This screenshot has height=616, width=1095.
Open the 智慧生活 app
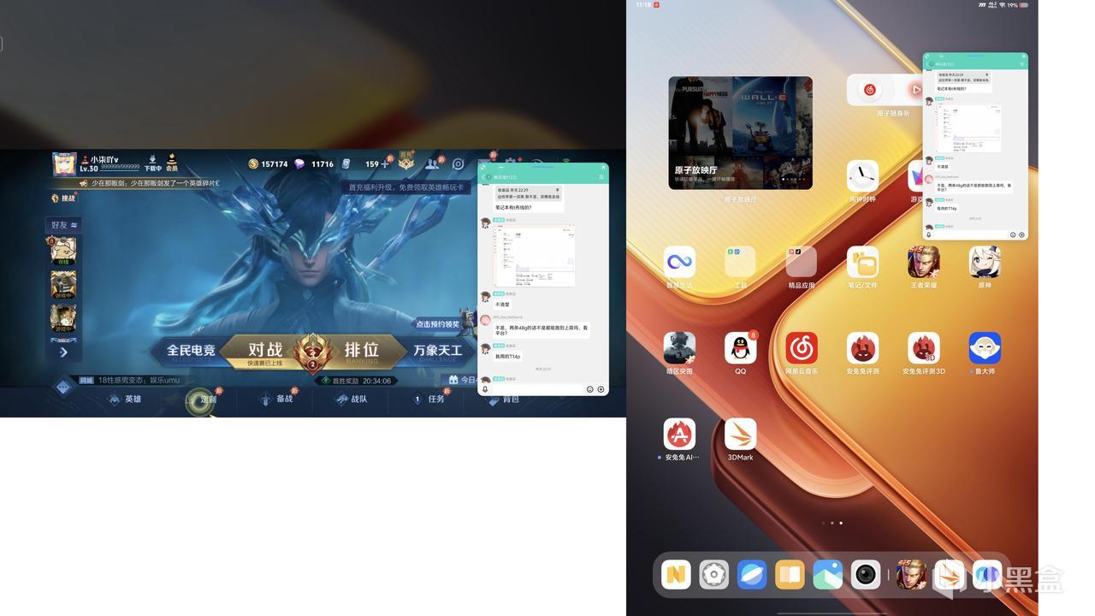[679, 262]
